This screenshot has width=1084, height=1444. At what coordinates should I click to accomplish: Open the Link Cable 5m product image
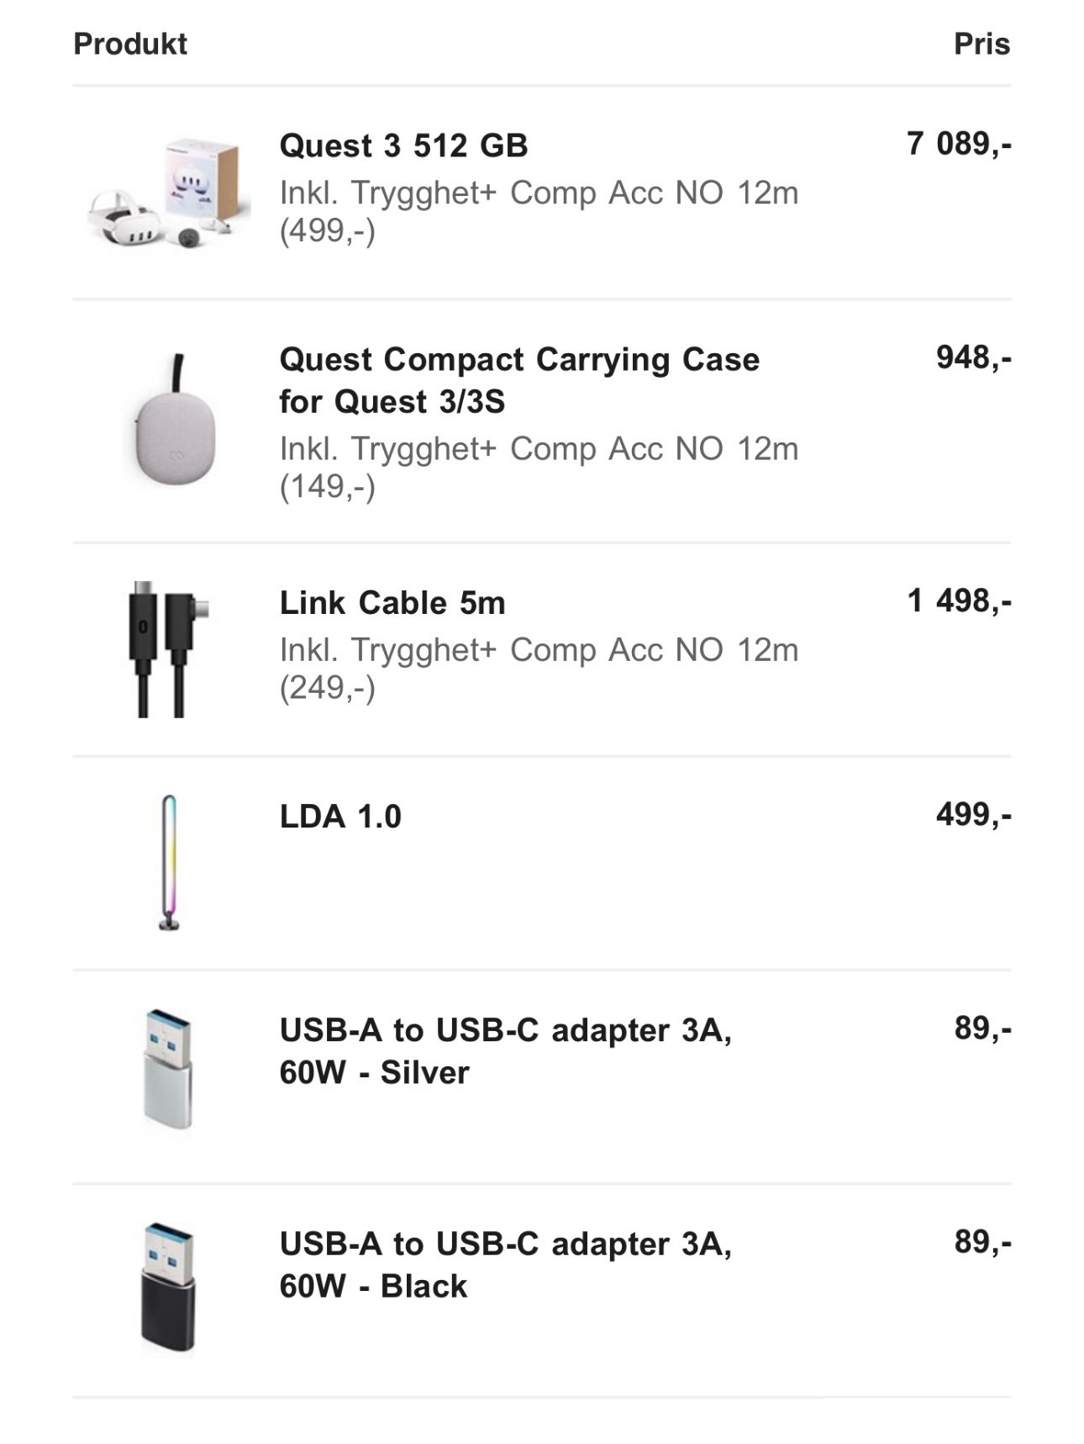pos(168,648)
